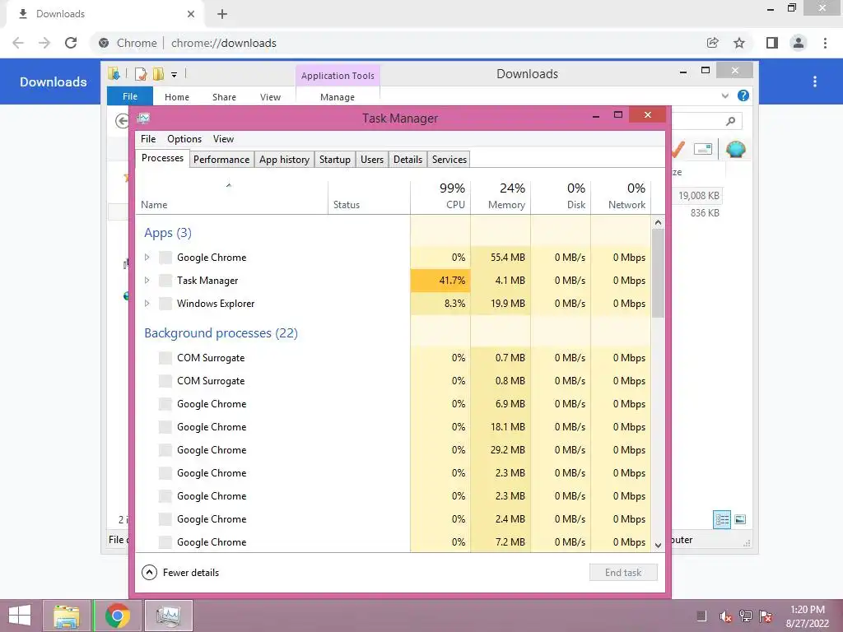
Task: Open Chrome's three-dot menu
Action: (825, 43)
